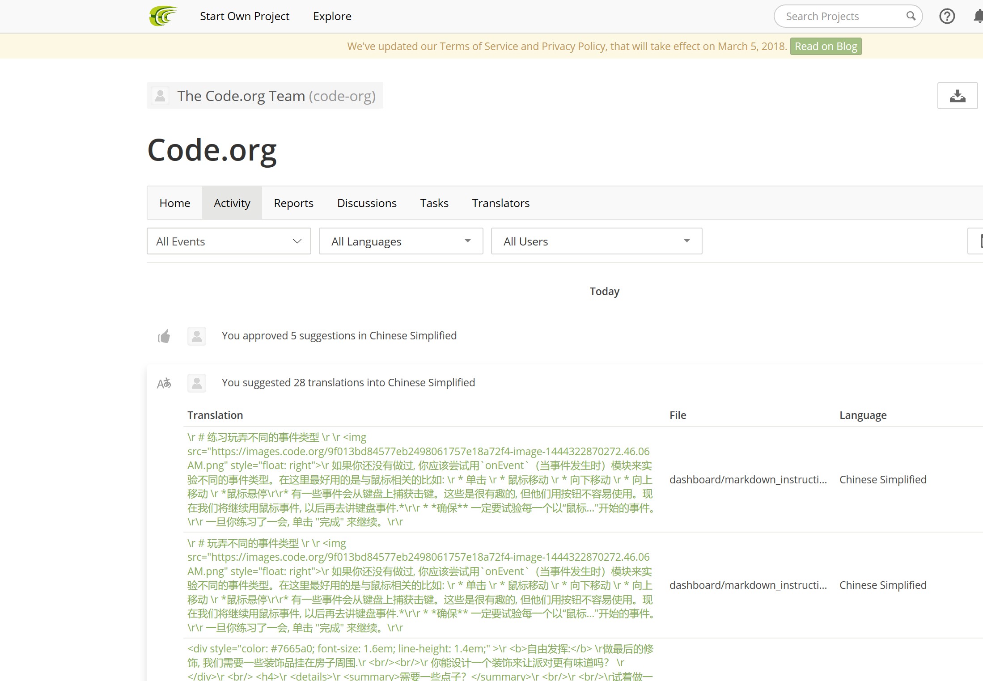This screenshot has height=681, width=983.
Task: Expand the All Events dropdown
Action: click(x=229, y=241)
